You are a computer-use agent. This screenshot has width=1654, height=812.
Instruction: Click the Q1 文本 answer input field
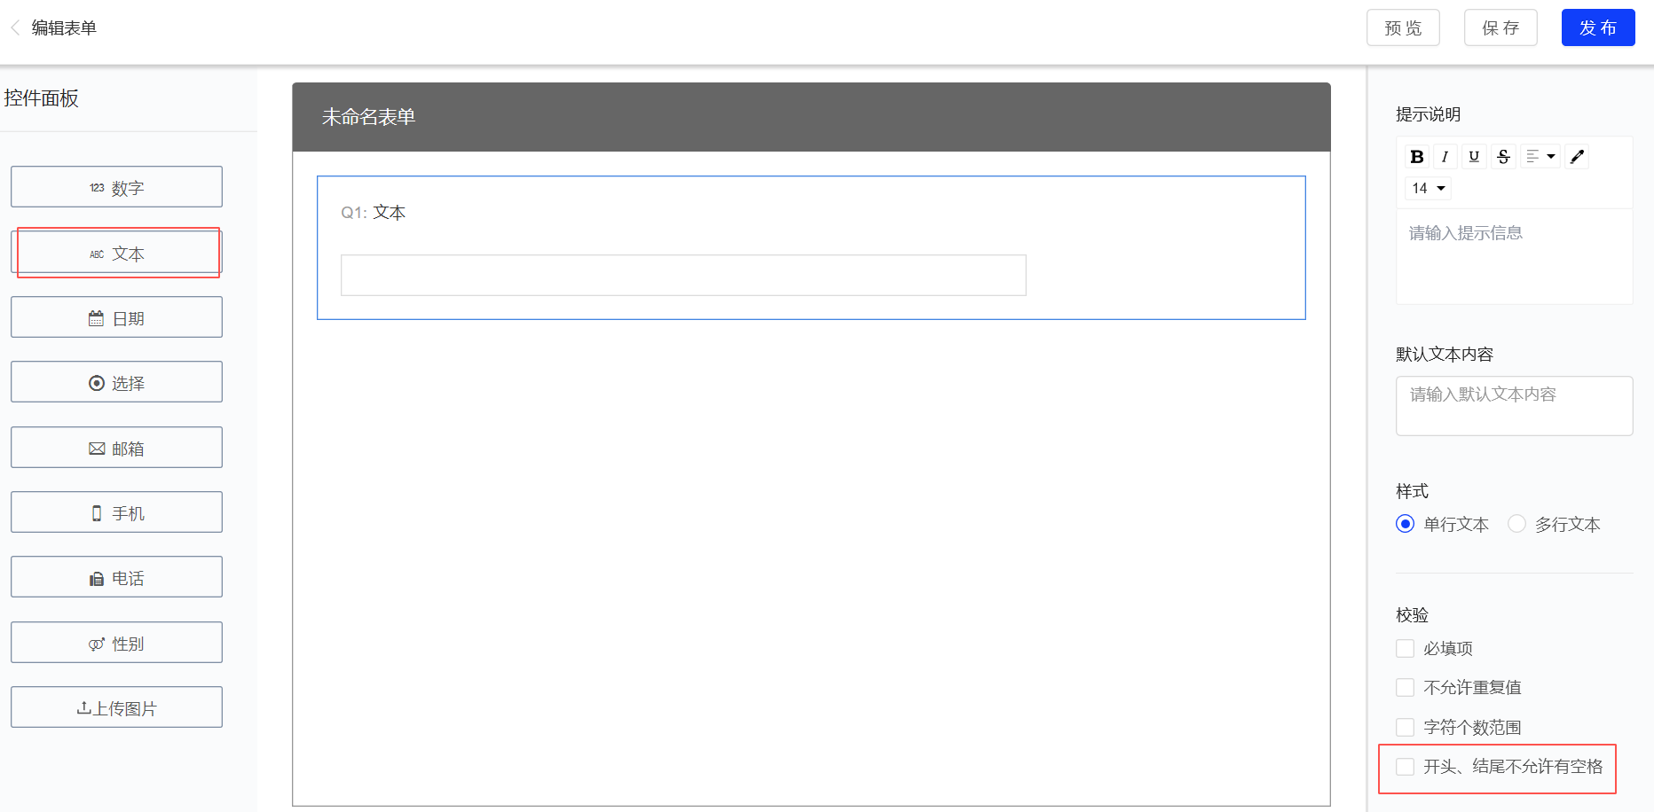[683, 276]
